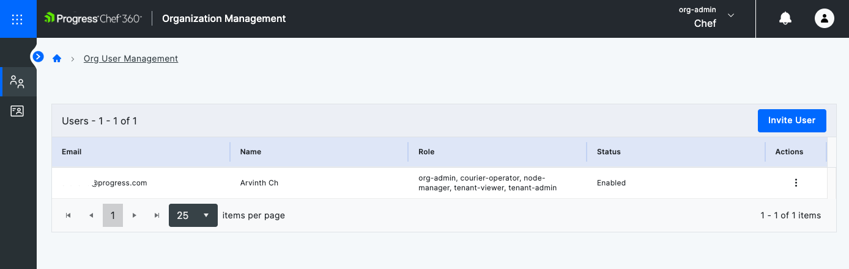
Task: Sort by the Status column header
Action: [609, 152]
